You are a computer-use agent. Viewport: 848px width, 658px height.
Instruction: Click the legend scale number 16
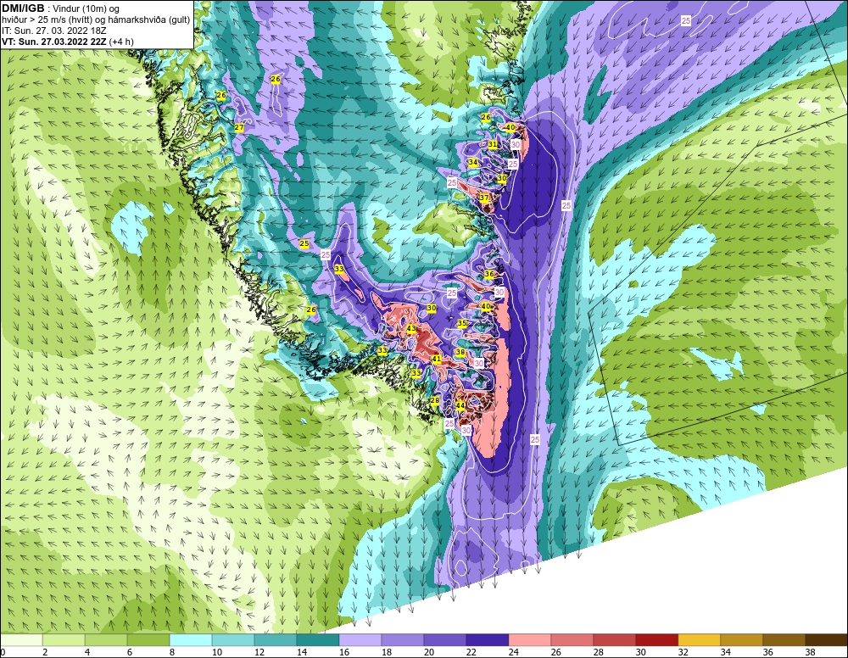coord(344,652)
